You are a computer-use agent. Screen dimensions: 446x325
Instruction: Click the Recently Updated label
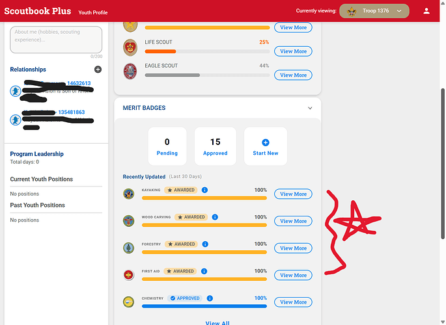pos(144,177)
